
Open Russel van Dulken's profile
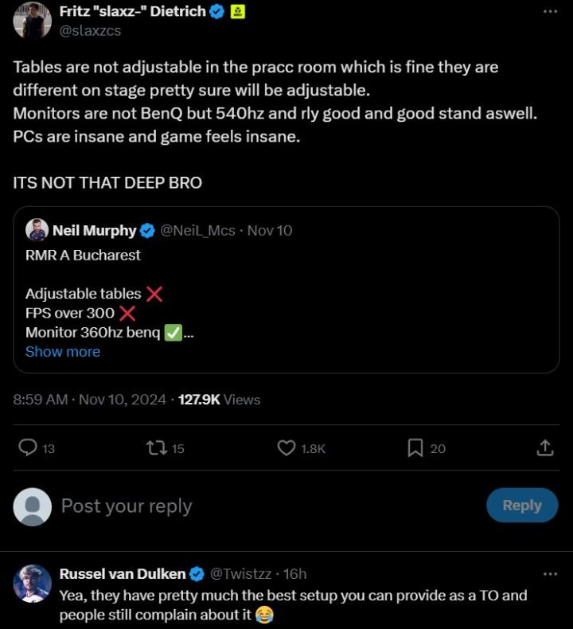point(123,573)
